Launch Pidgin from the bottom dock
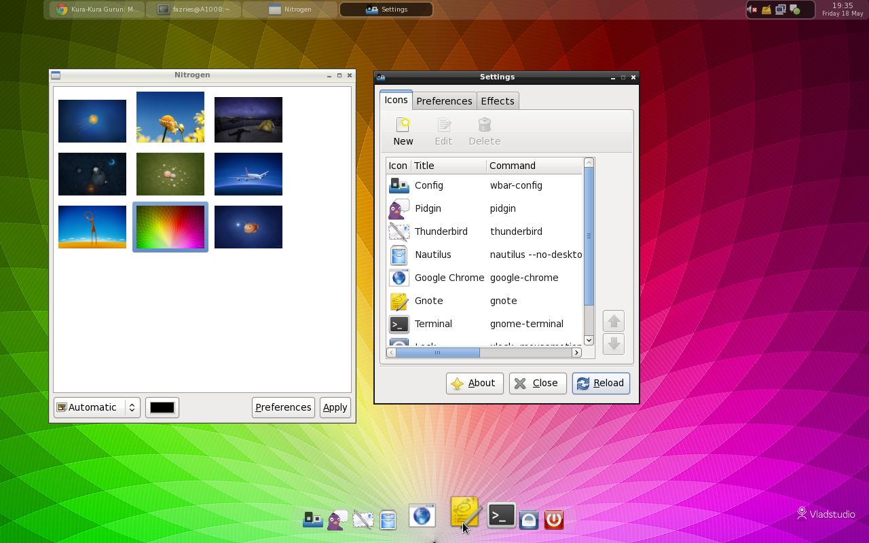 (336, 518)
